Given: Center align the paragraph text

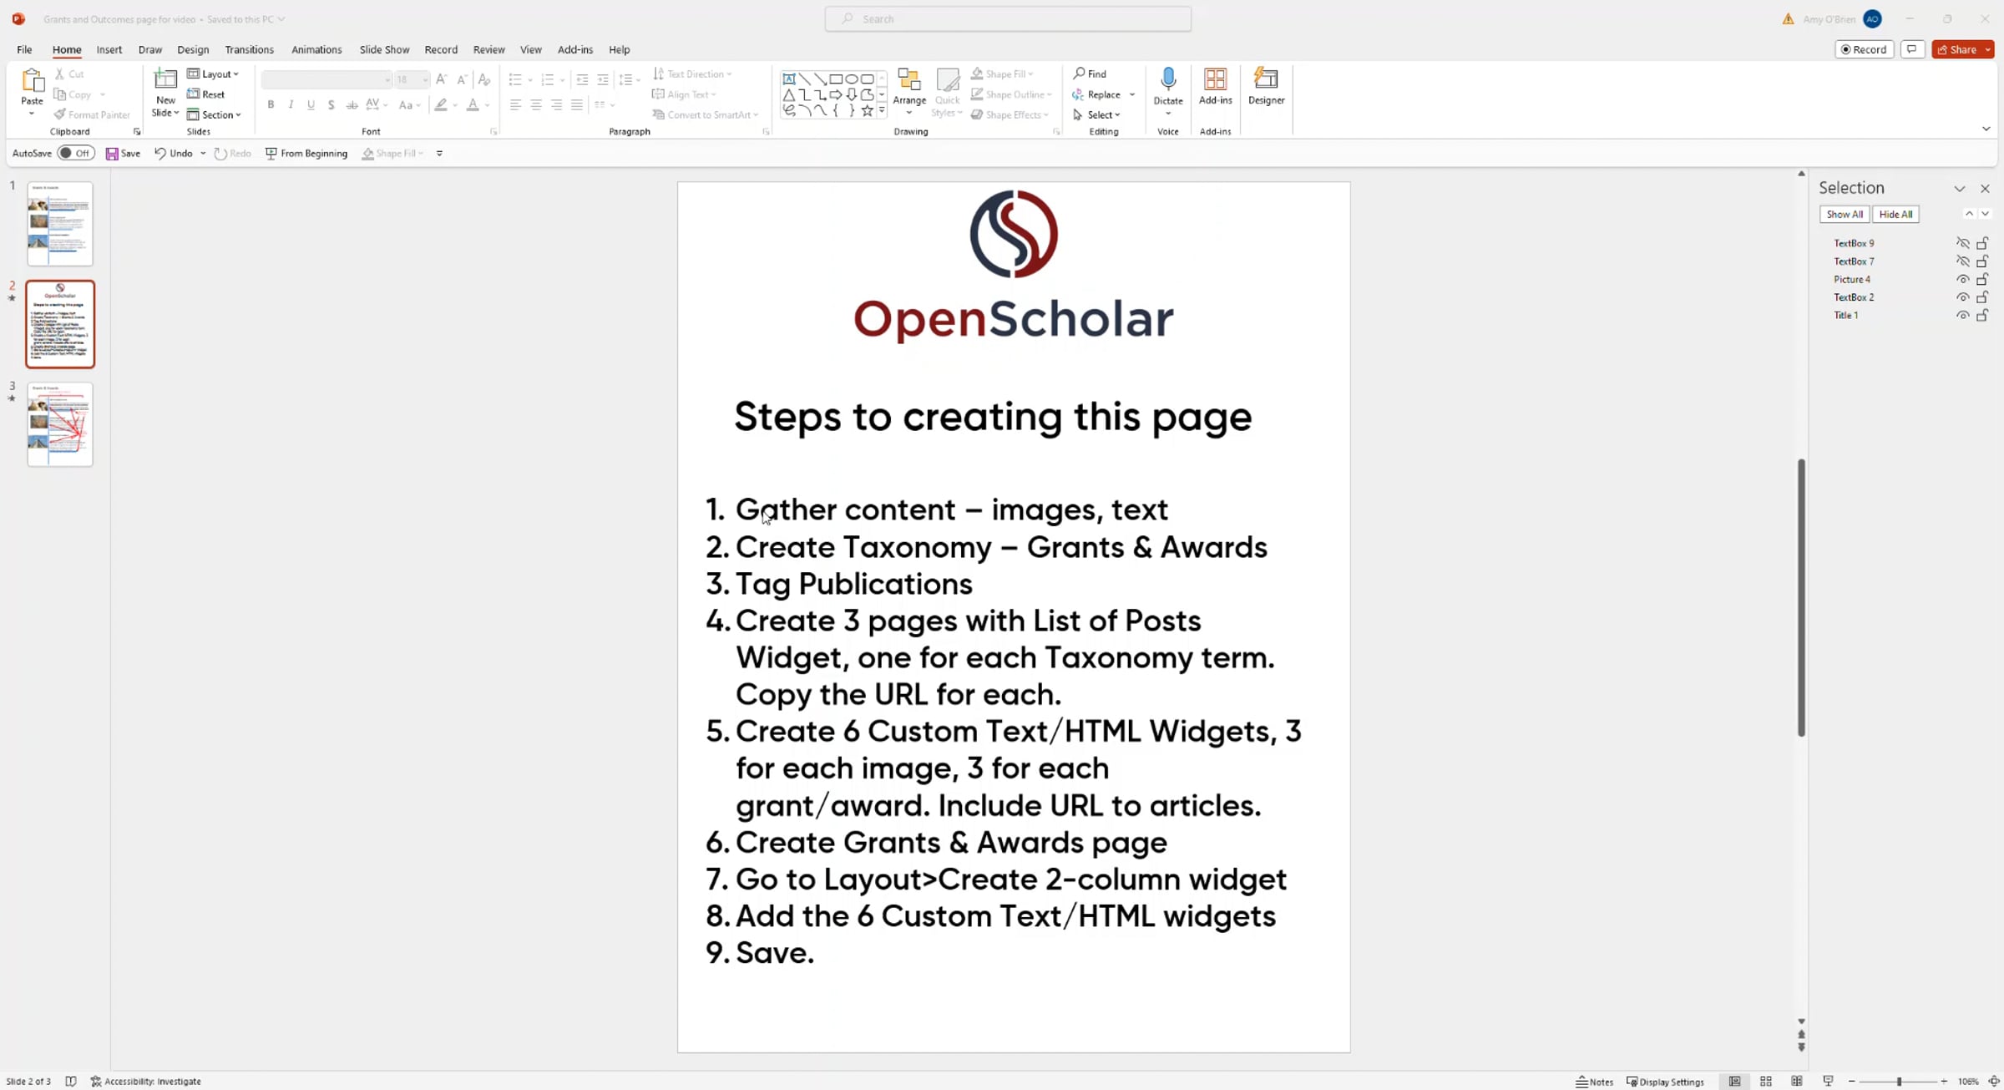Looking at the screenshot, I should 536,104.
